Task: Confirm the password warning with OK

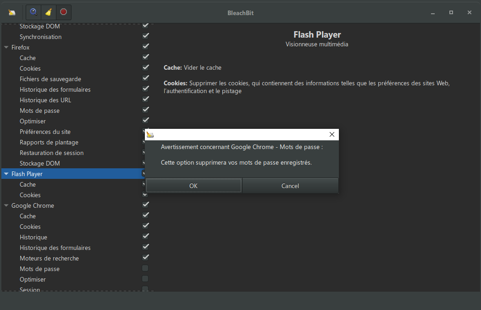Action: [x=194, y=186]
